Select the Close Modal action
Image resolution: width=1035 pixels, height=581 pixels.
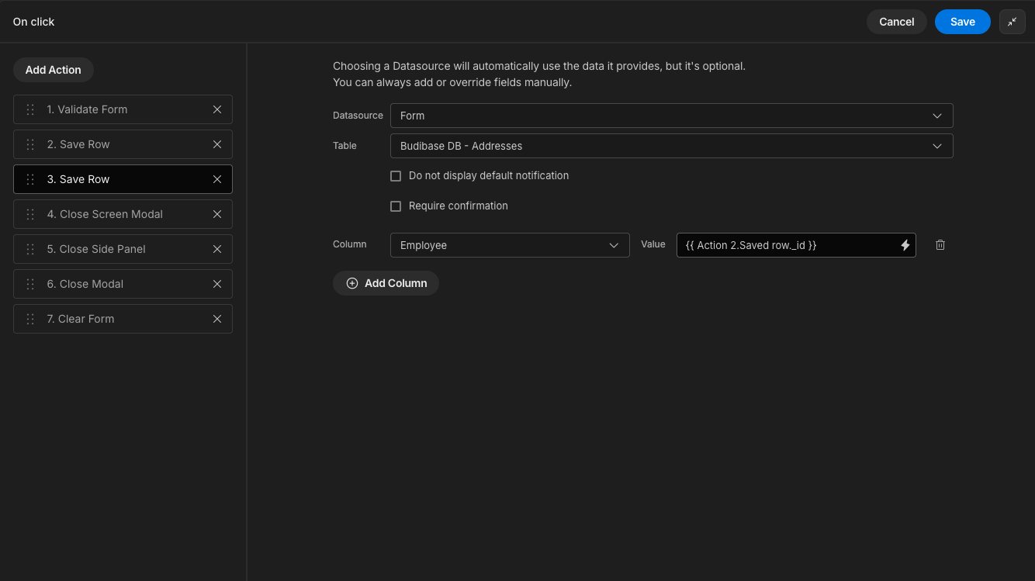point(123,284)
